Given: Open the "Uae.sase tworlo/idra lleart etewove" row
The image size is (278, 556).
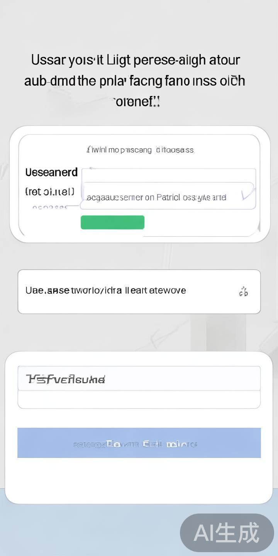Looking at the screenshot, I should 139,292.
